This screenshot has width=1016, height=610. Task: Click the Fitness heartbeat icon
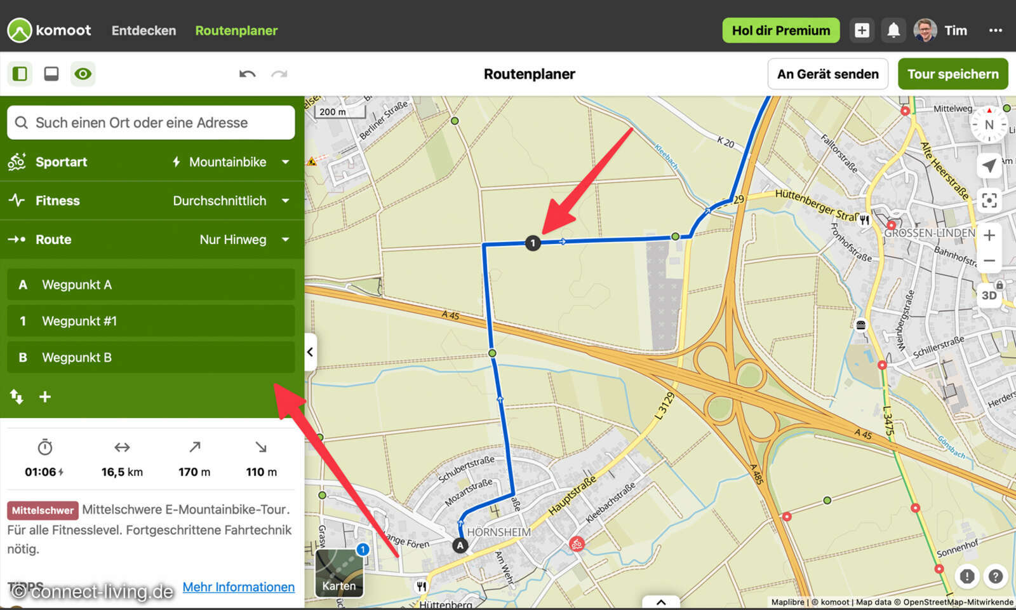point(17,201)
